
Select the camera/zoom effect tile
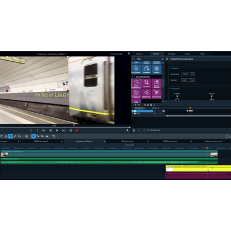[x=157, y=84]
